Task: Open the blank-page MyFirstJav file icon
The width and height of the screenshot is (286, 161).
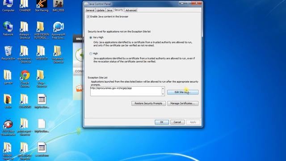Action: point(42,126)
